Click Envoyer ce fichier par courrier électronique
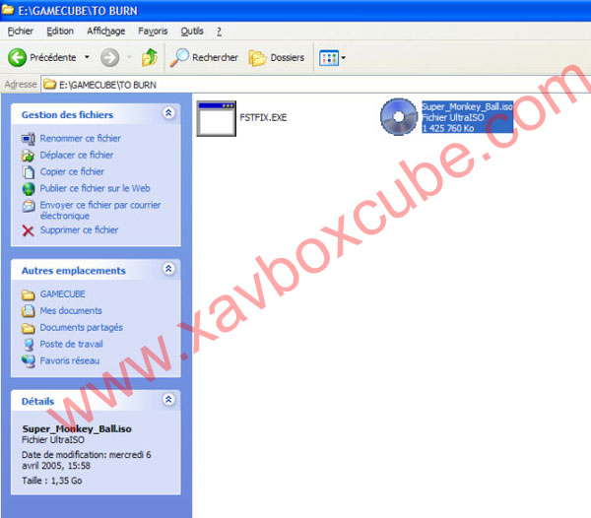Viewport: 591px width, 518px height. pyautogui.click(x=100, y=210)
